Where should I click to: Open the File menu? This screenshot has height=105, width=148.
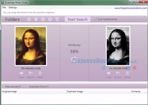4,8
